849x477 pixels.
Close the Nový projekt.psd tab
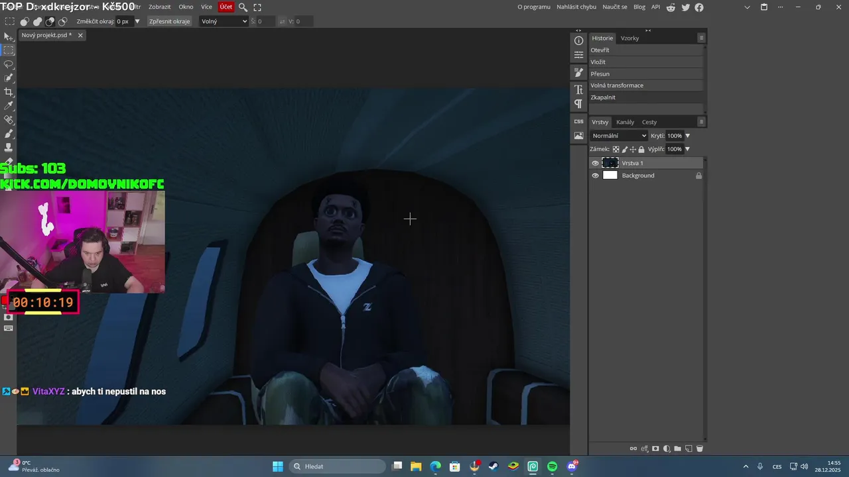[x=80, y=35]
